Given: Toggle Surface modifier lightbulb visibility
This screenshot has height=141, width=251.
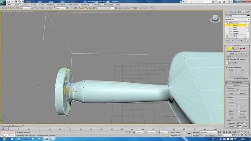Looking at the screenshot, I should point(227,36).
